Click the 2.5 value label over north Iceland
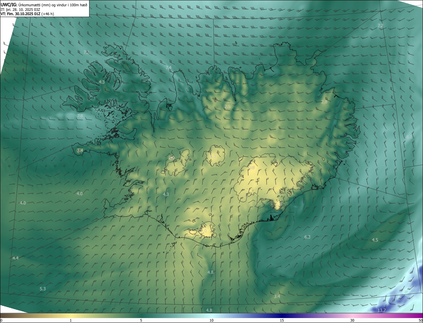Image resolution: width=423 pixels, height=323 pixels. (227, 106)
